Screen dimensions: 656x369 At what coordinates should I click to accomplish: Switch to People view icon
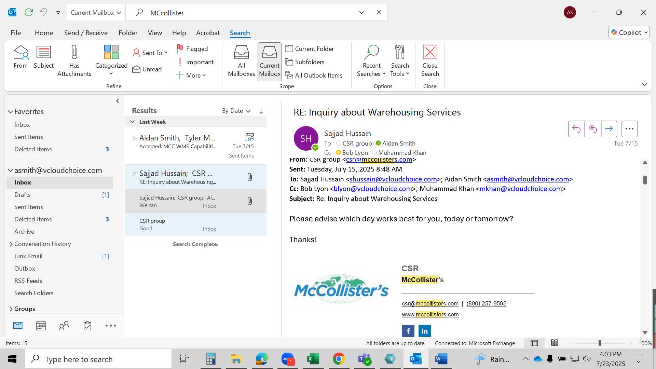click(x=64, y=326)
